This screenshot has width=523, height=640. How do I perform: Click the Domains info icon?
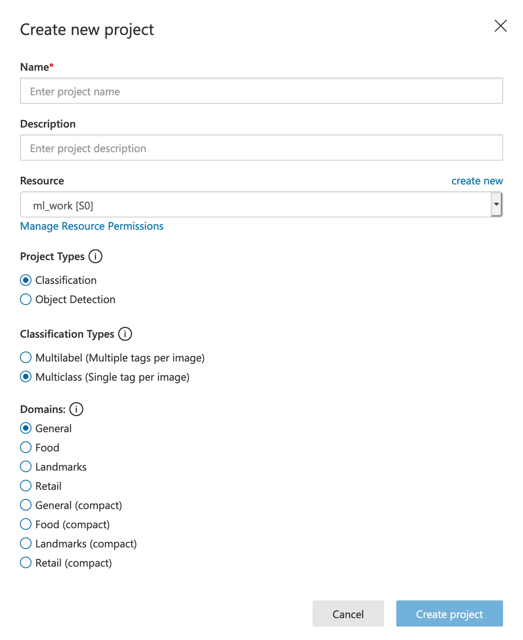[x=76, y=409]
